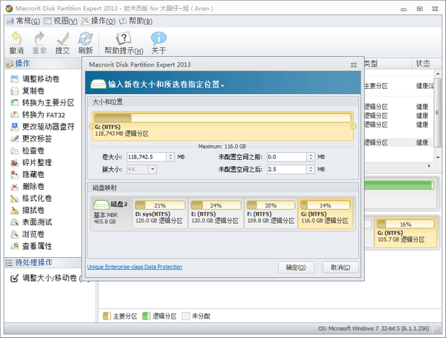The height and width of the screenshot is (338, 446).
Task: Click main list vertical scrollbar up arrow
Action: point(438,73)
